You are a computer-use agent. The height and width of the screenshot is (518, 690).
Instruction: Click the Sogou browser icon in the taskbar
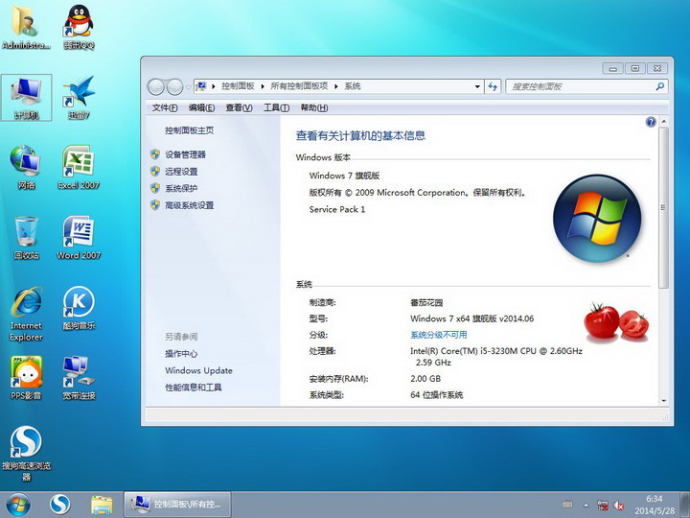tap(60, 504)
